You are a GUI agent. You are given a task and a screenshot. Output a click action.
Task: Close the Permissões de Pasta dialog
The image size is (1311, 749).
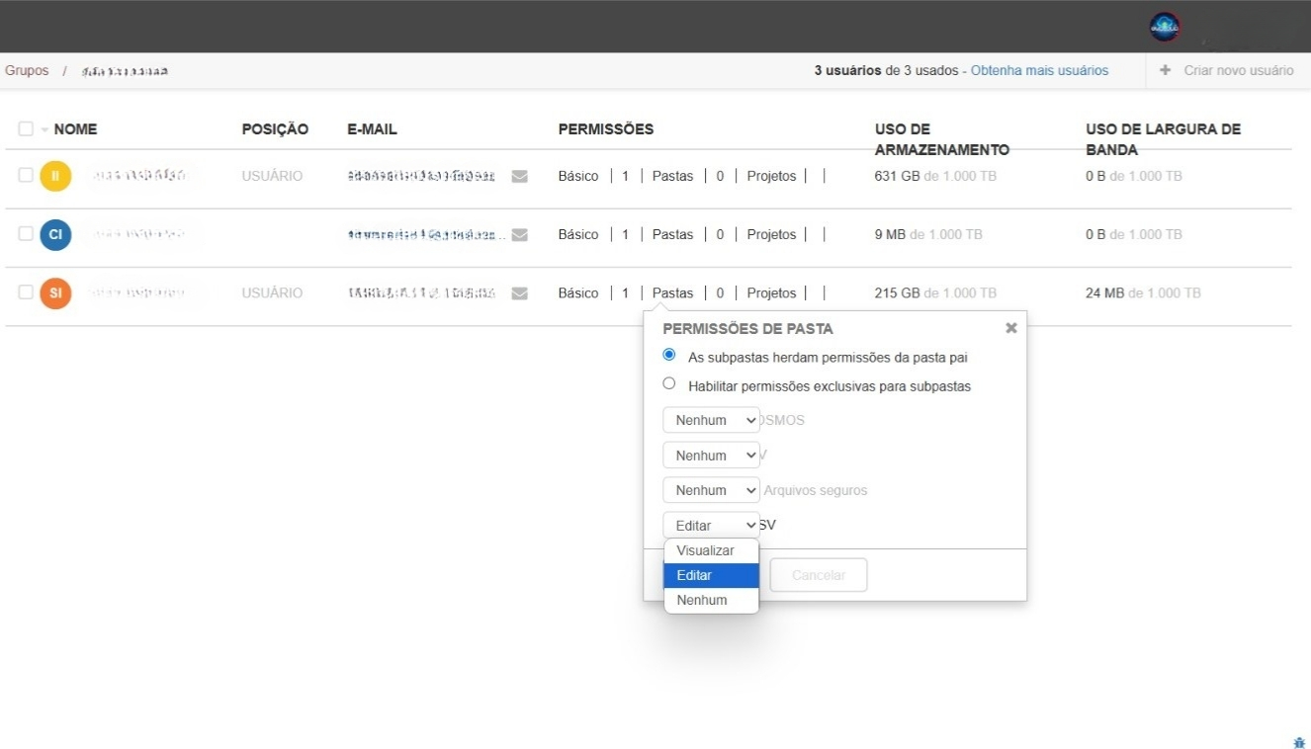point(1010,328)
